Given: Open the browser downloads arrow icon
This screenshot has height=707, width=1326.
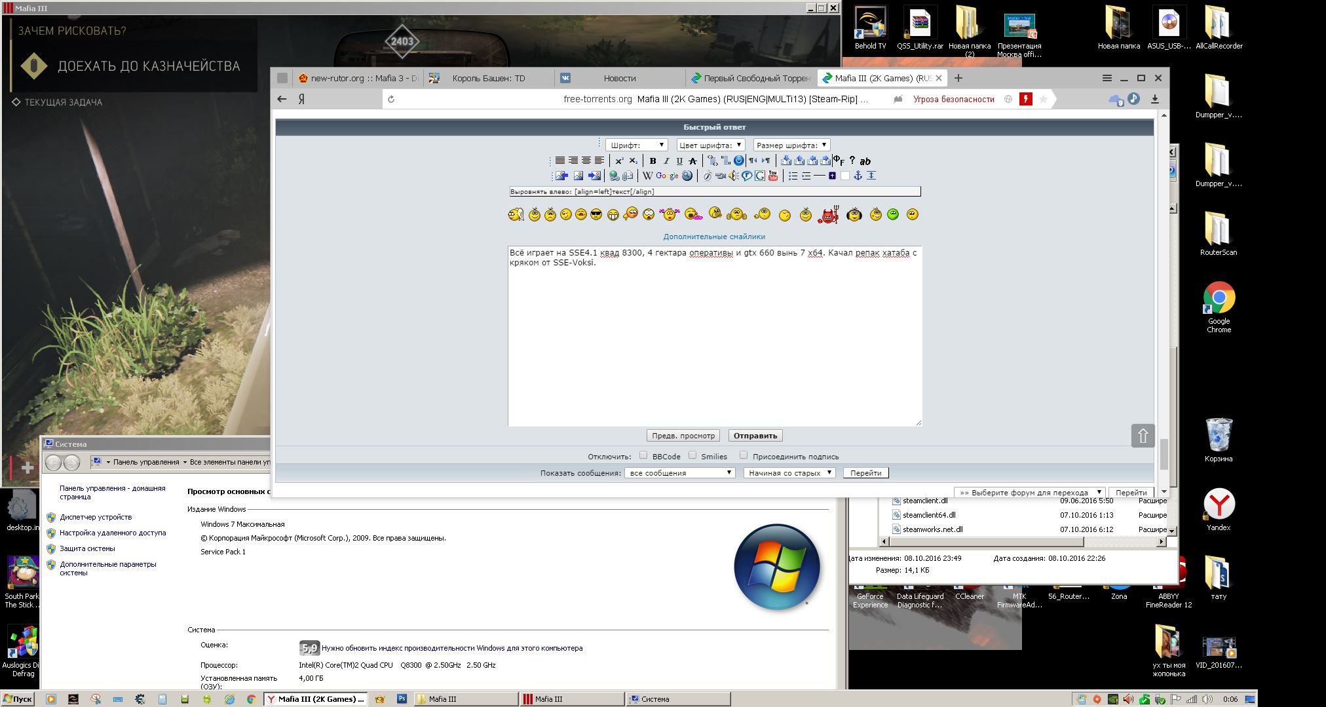Looking at the screenshot, I should pos(1155,99).
